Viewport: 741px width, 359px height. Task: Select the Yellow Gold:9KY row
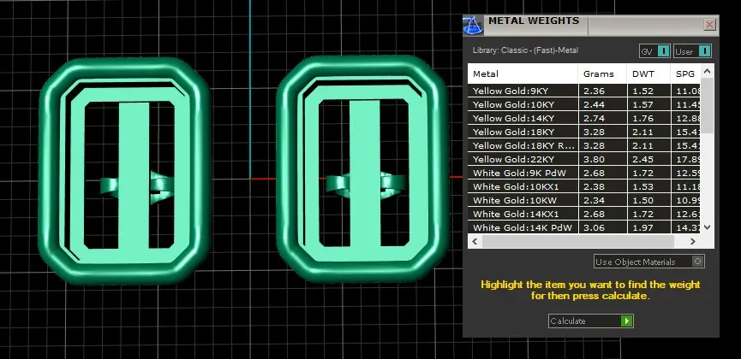584,91
